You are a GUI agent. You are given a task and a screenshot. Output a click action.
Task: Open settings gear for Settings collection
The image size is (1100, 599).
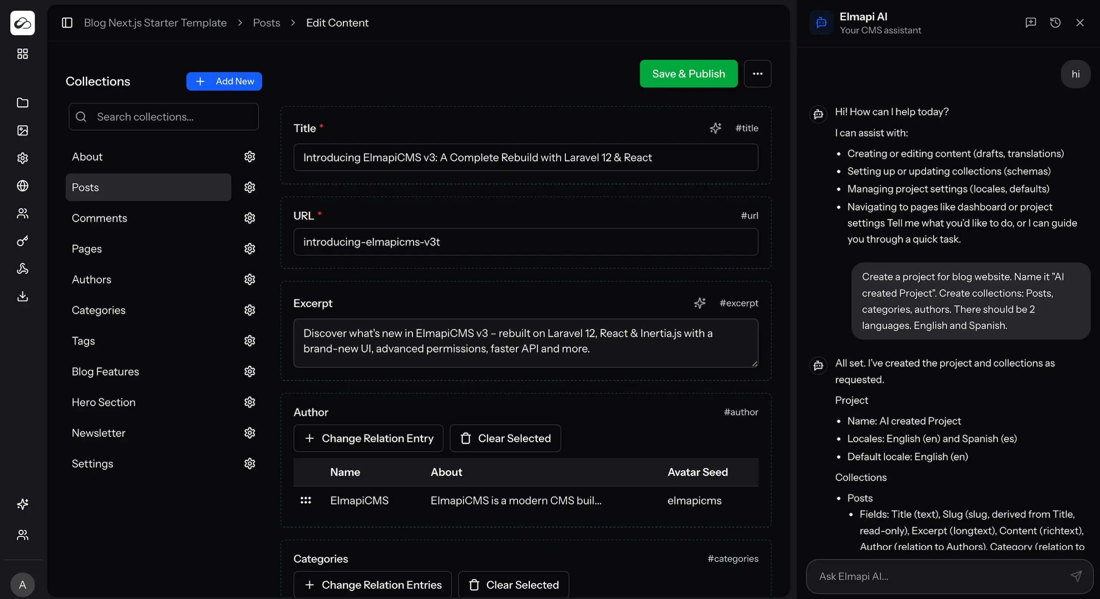click(x=250, y=464)
